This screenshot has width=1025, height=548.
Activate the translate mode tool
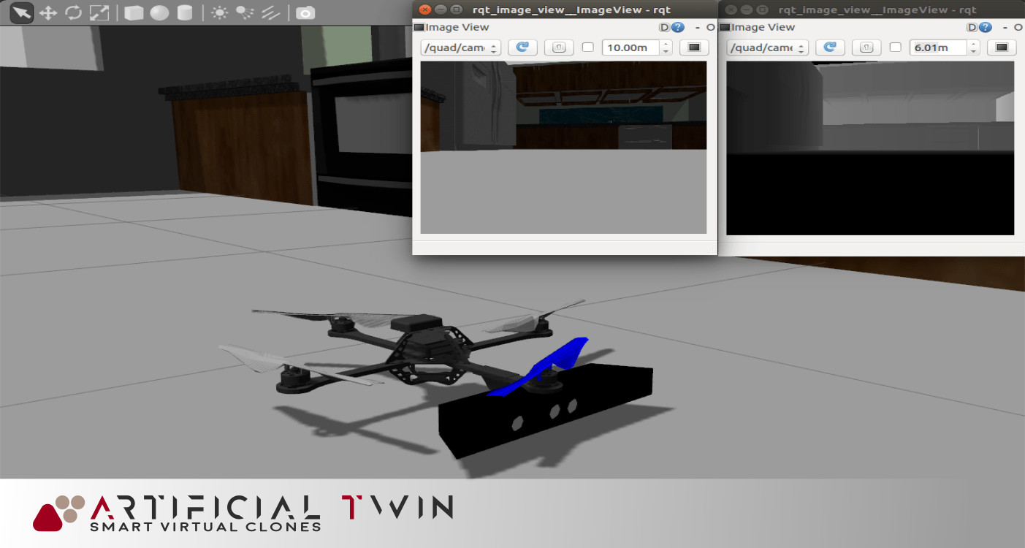(48, 13)
